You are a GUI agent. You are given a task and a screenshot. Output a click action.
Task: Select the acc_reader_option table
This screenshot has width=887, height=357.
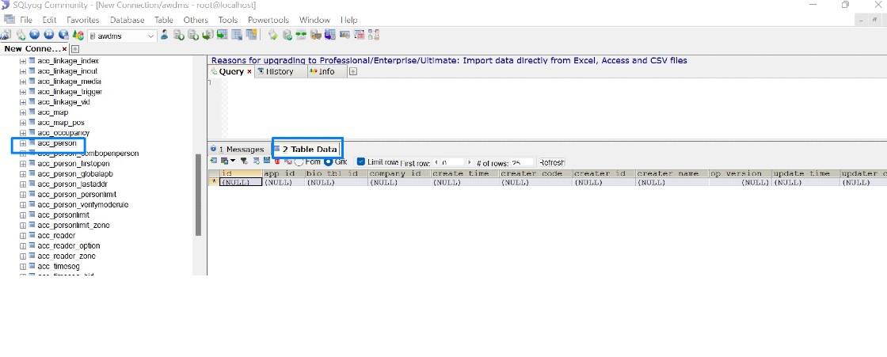68,245
